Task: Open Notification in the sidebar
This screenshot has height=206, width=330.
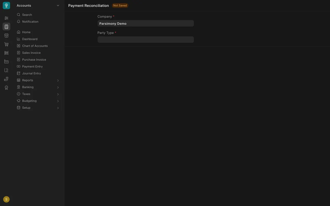Action: pyautogui.click(x=38, y=22)
